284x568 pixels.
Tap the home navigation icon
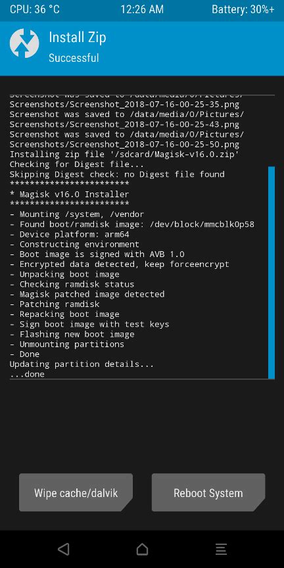pos(143,549)
